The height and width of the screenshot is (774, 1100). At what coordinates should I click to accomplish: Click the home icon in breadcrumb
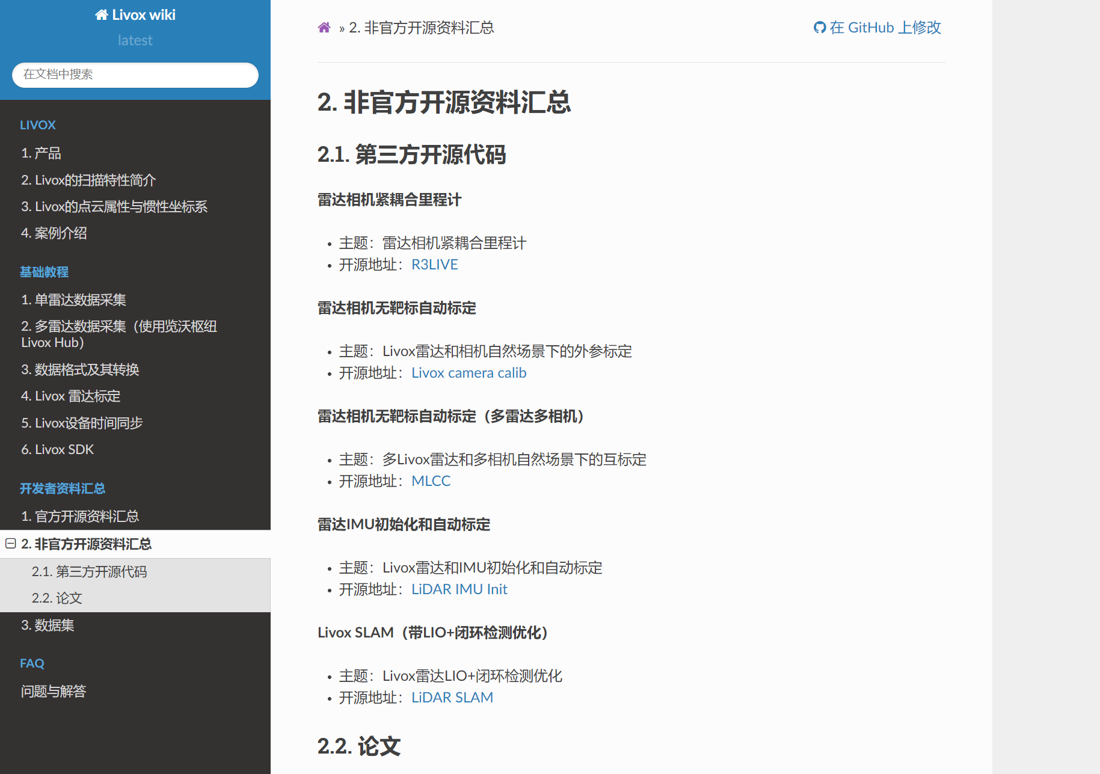pyautogui.click(x=324, y=28)
